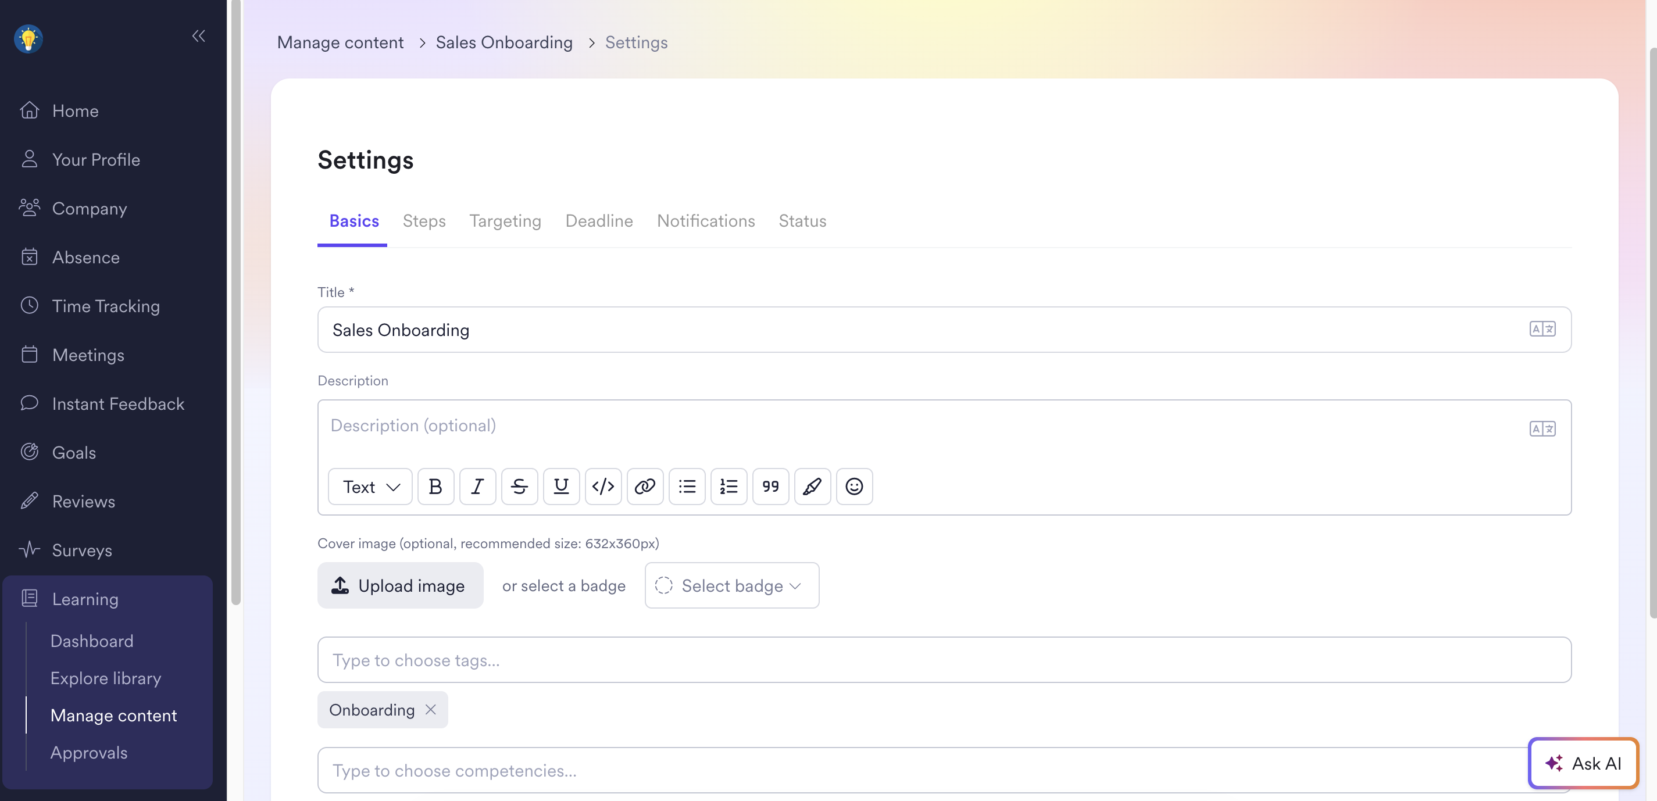Toggle bold formatting in description editor
The width and height of the screenshot is (1657, 801).
[x=435, y=487]
